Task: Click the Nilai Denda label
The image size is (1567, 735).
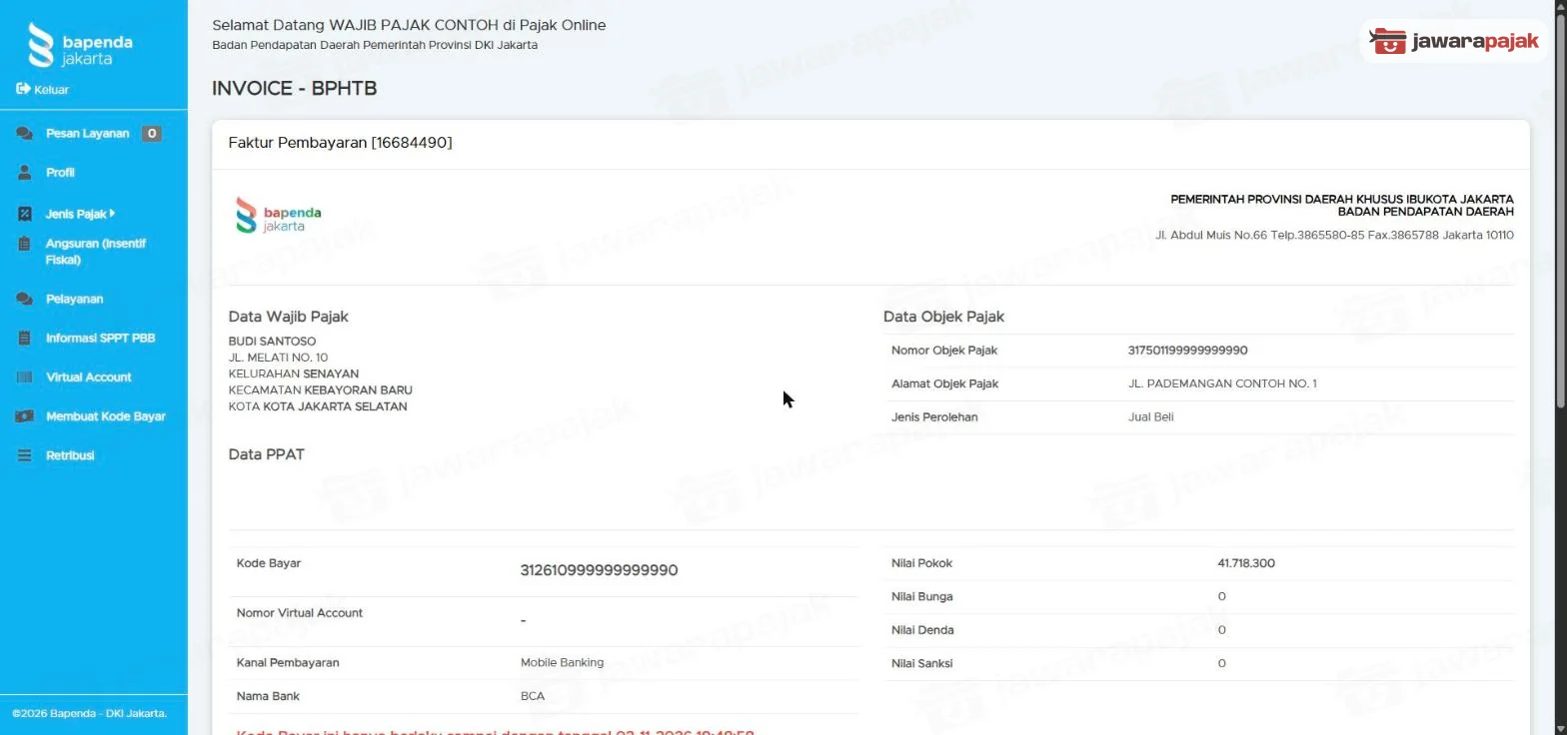Action: [922, 630]
